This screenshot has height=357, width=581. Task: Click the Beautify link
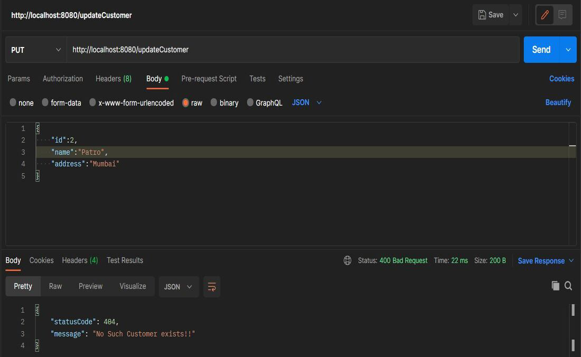pos(558,102)
